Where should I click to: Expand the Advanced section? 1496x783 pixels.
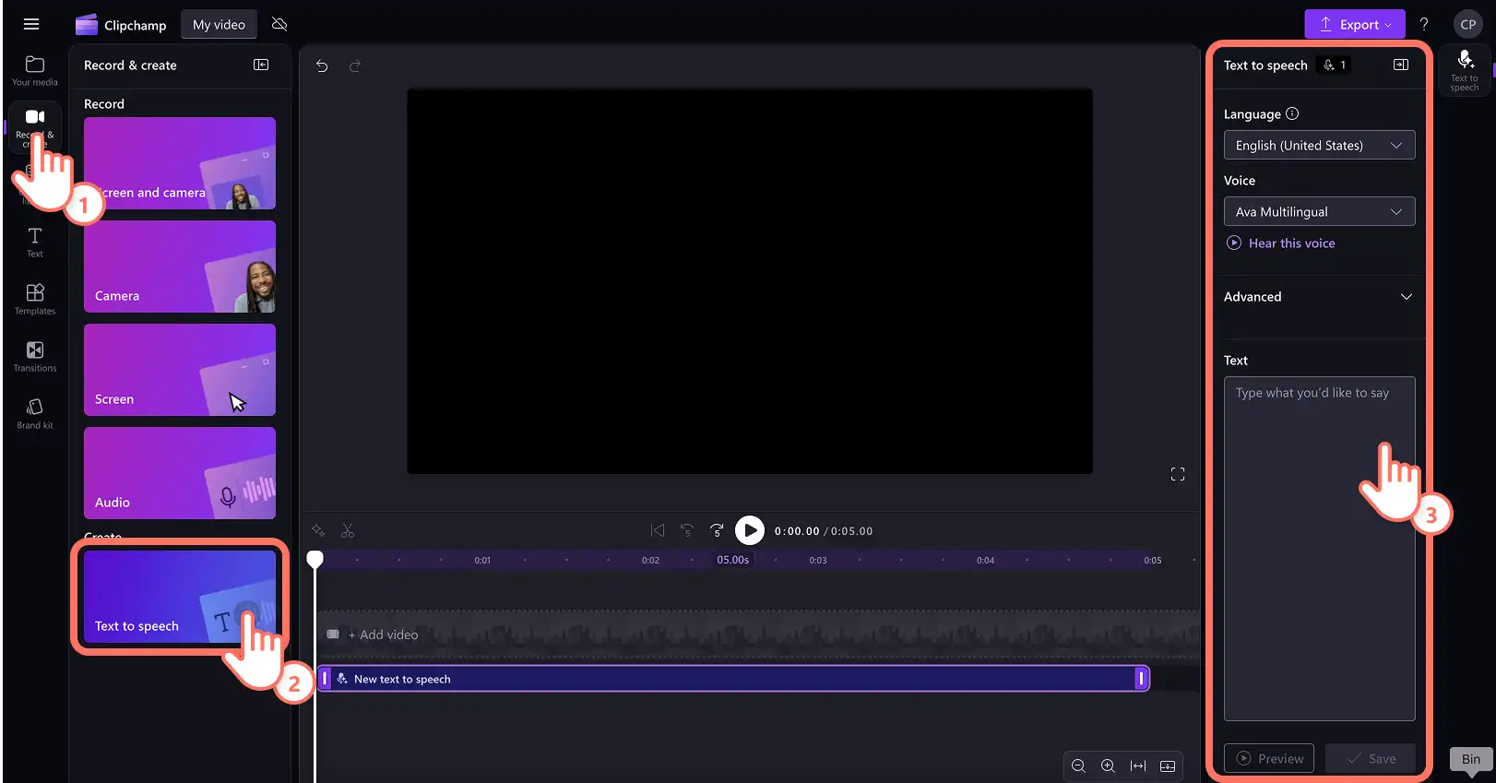point(1319,297)
